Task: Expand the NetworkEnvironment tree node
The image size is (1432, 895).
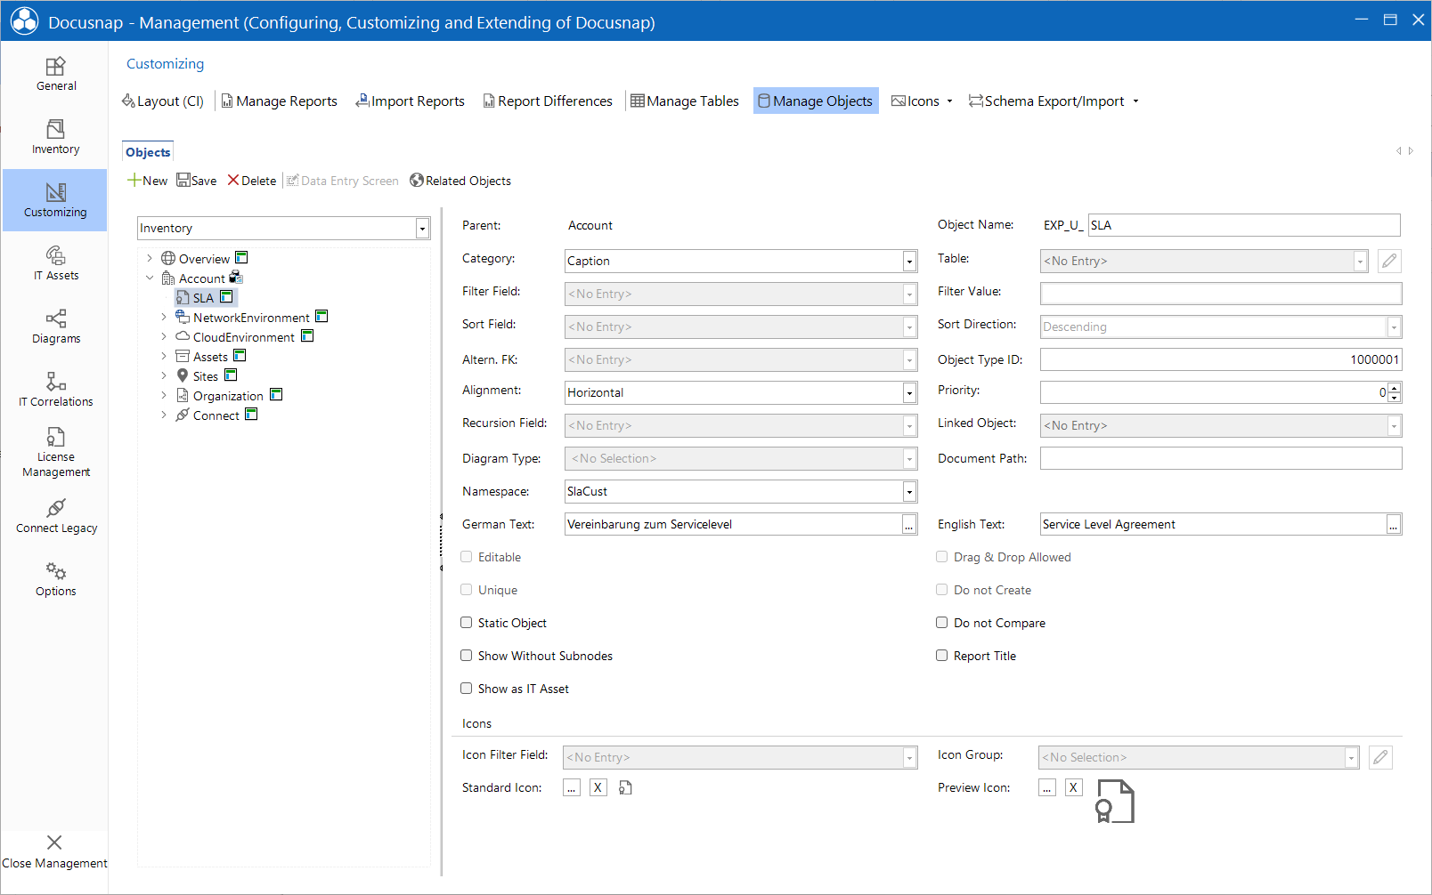Action: [x=164, y=318]
